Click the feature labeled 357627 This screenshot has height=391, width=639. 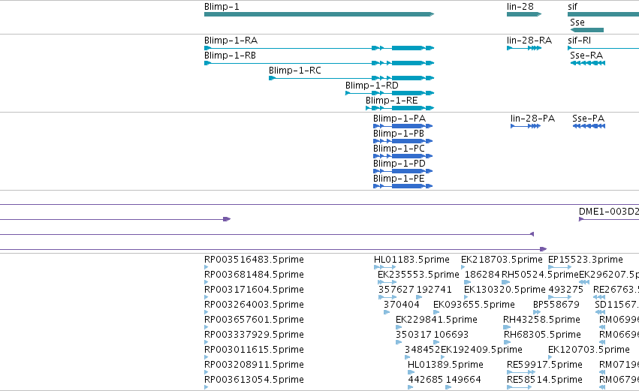click(396, 290)
